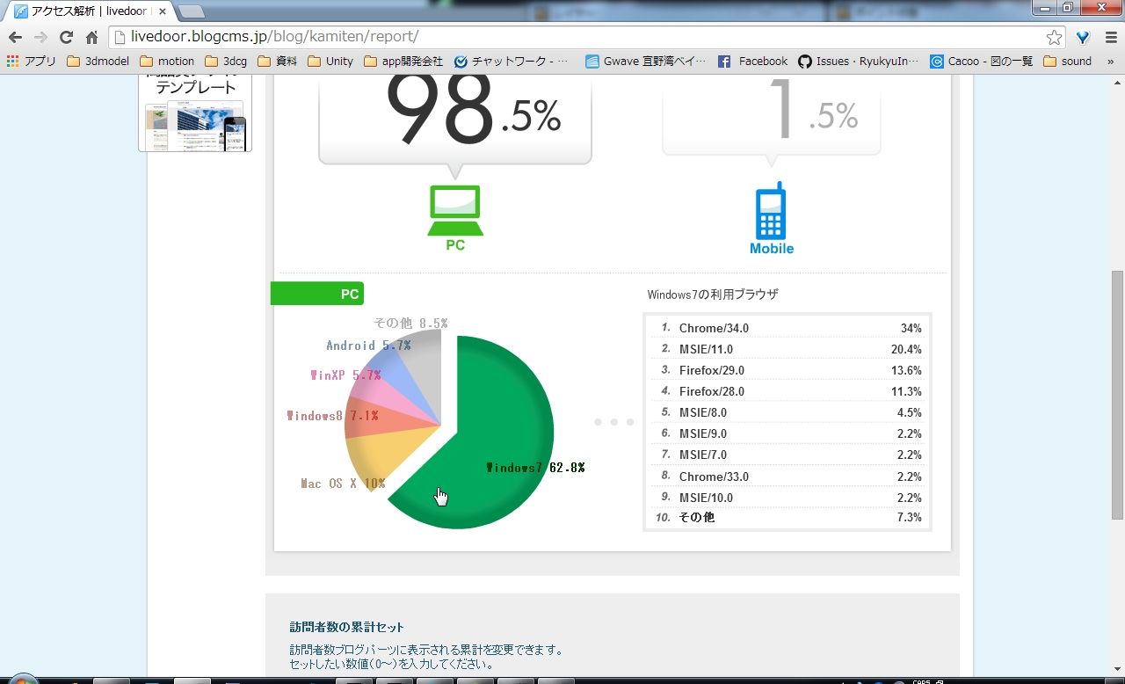The height and width of the screenshot is (684, 1125).
Task: Click the blue Mobile phone icon
Action: (x=771, y=211)
